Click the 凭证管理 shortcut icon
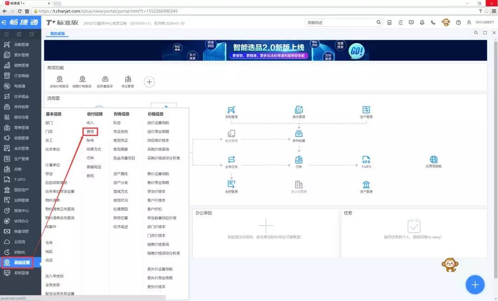 [128, 79]
